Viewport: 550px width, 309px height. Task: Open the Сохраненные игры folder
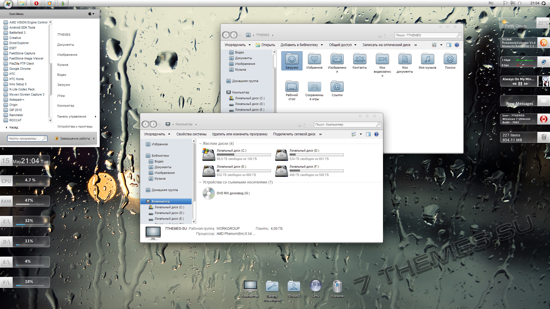click(314, 90)
